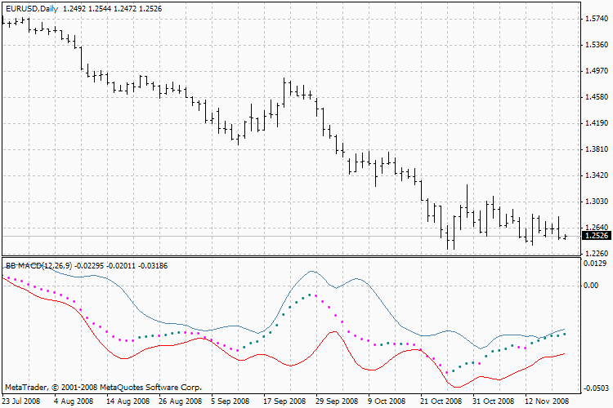Click the 0.0129 indicator scale value
Screen dimensions: 613x408
[593, 262]
